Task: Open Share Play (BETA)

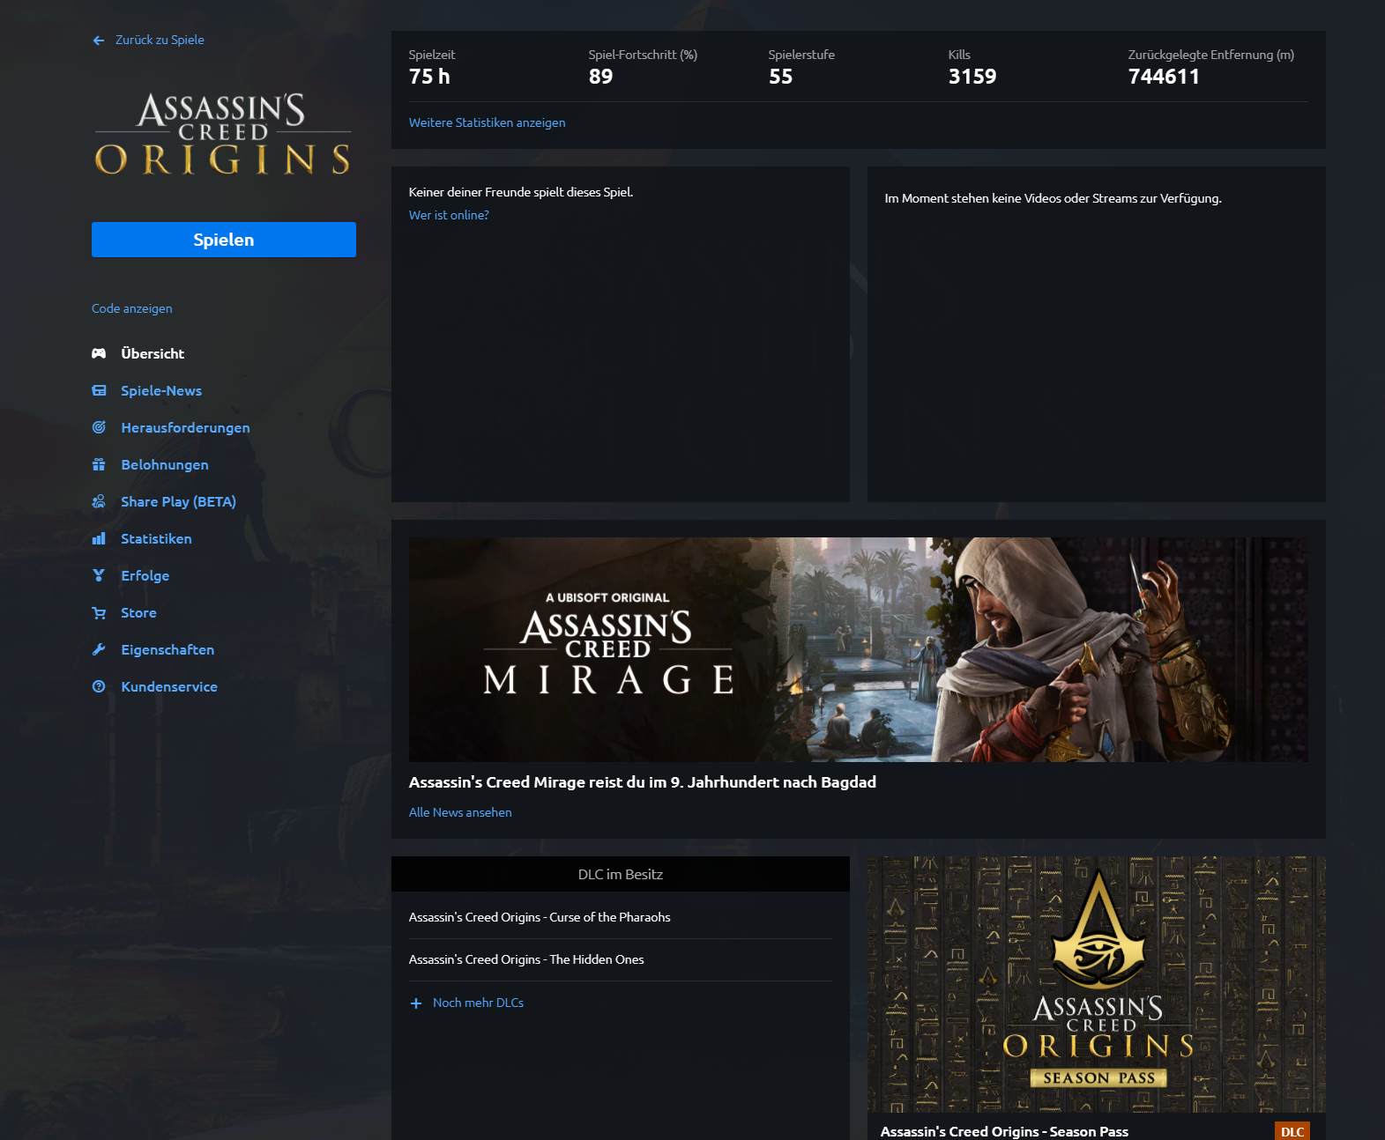Action: (x=178, y=501)
